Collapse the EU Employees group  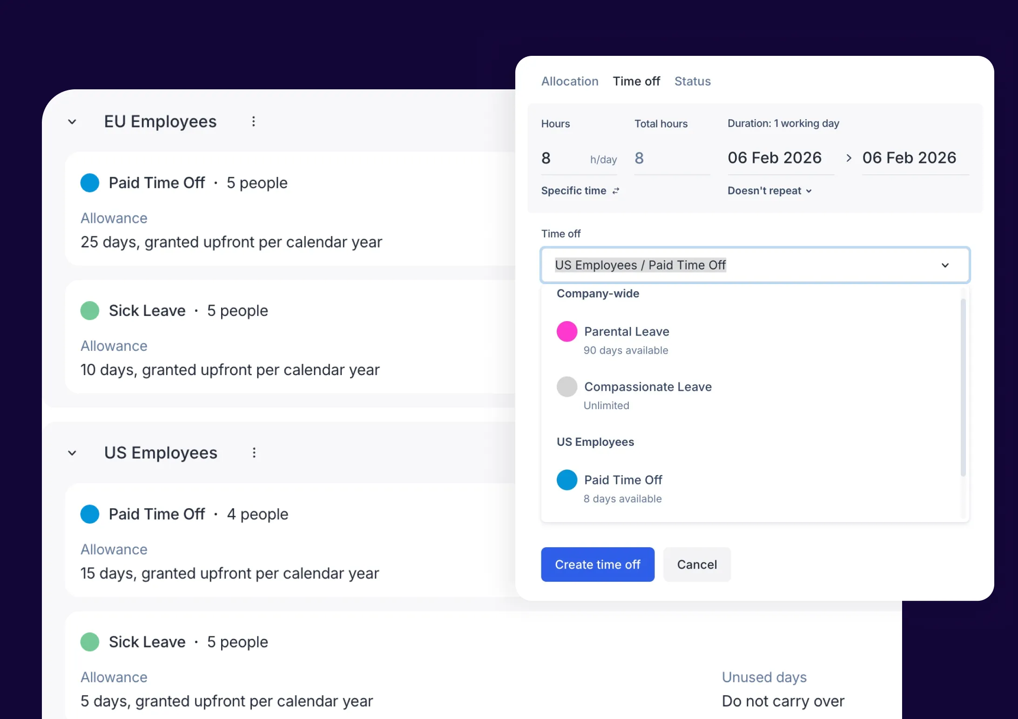(x=72, y=122)
